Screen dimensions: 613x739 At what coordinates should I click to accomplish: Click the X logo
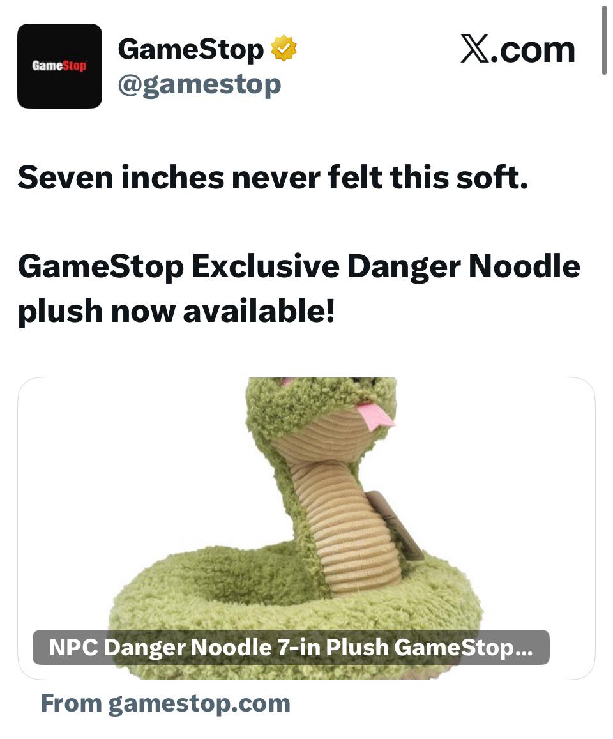(475, 49)
